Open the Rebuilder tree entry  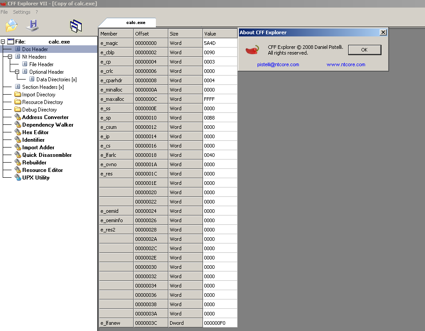(x=34, y=163)
